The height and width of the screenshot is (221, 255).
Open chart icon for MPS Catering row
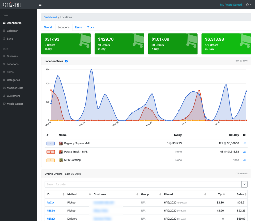[x=244, y=160]
